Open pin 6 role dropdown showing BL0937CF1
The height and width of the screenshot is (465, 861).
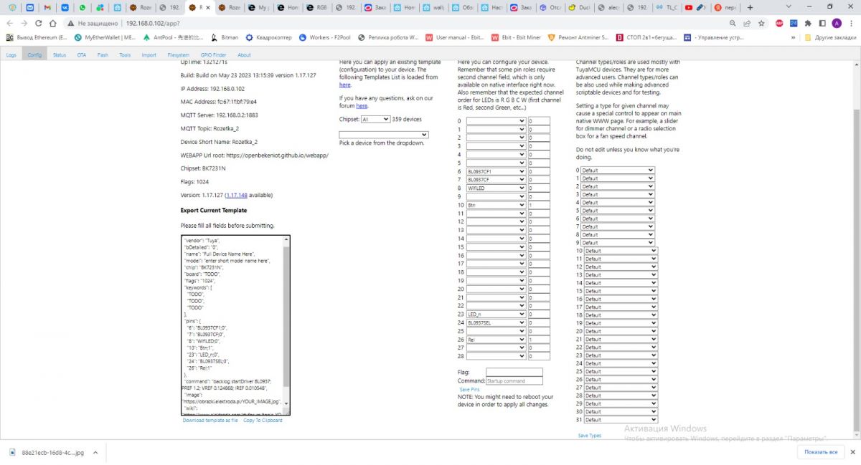click(496, 172)
